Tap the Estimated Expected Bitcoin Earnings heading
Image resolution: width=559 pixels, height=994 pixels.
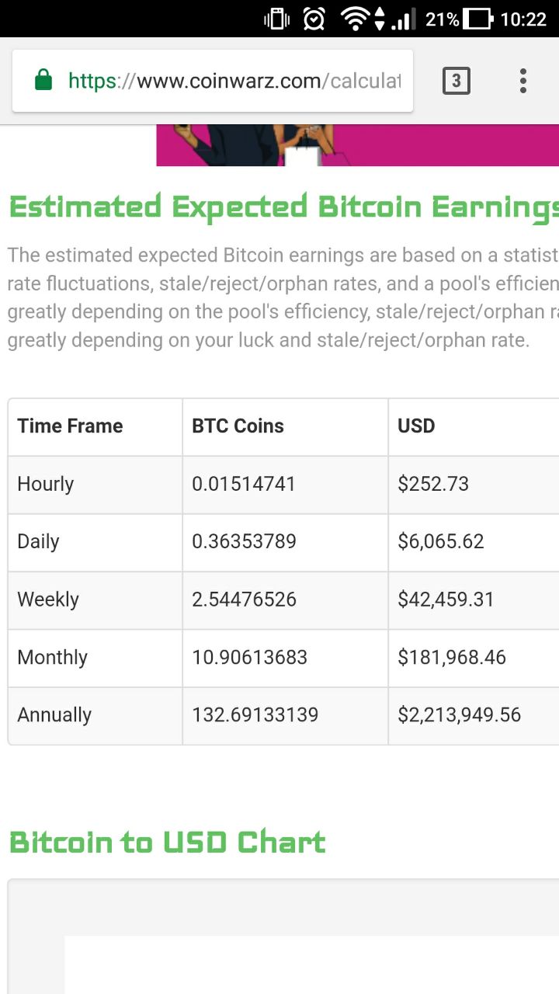click(283, 208)
